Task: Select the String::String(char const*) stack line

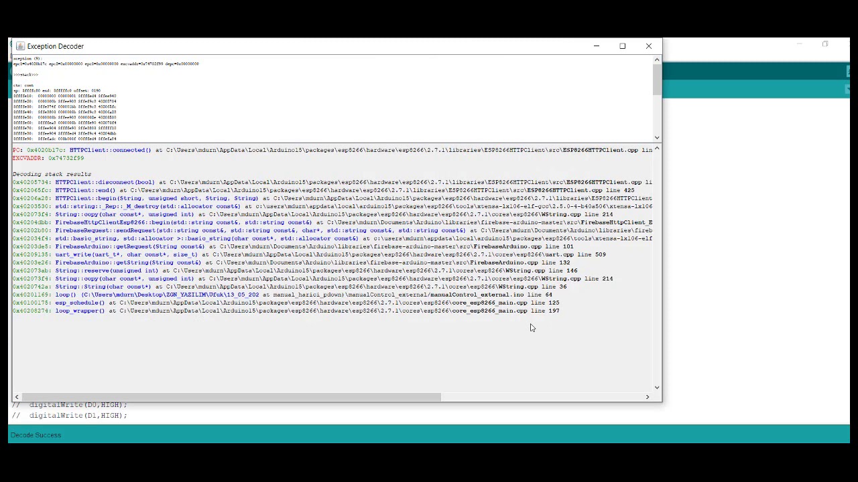Action: [290, 287]
